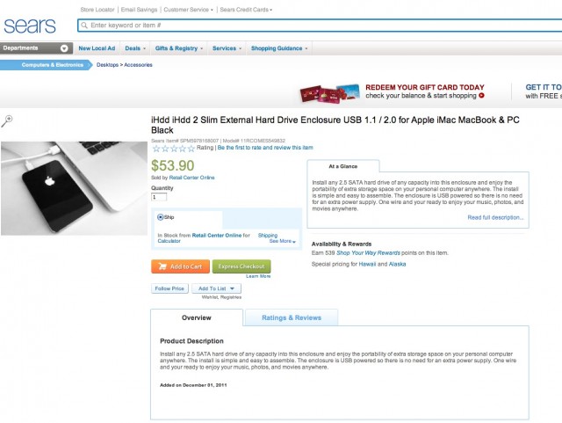This screenshot has width=562, height=423.
Task: Select the Ship radio button
Action: 161,216
